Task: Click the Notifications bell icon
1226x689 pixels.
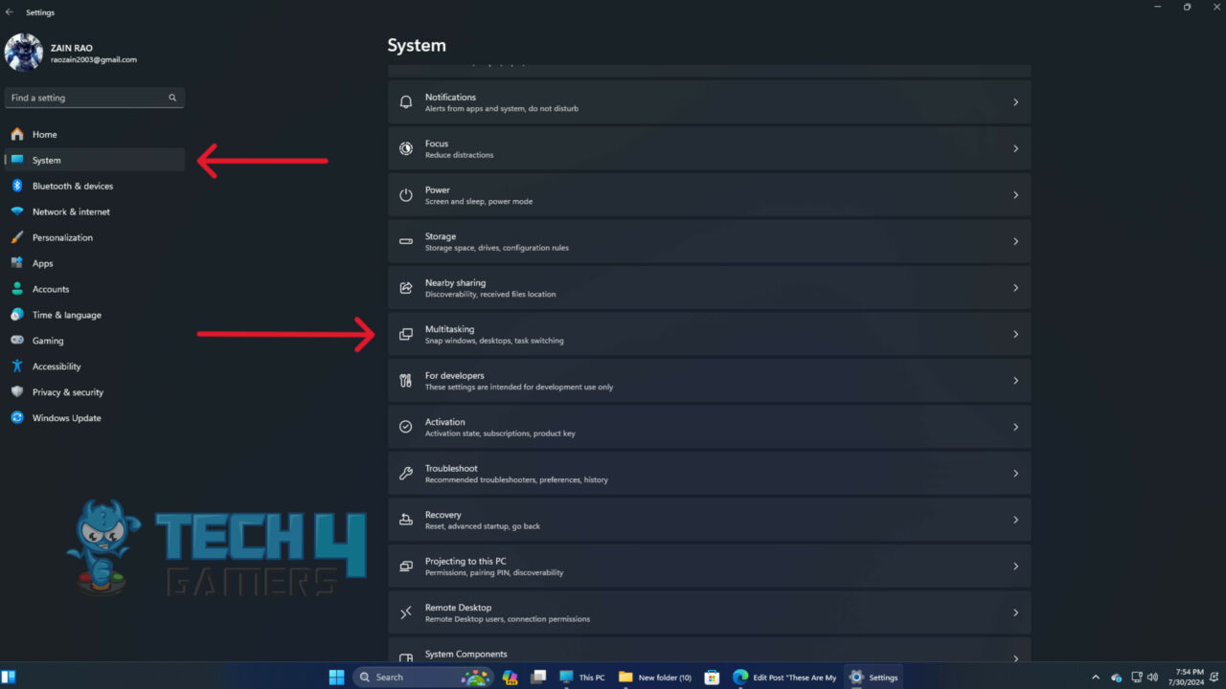Action: pyautogui.click(x=404, y=101)
